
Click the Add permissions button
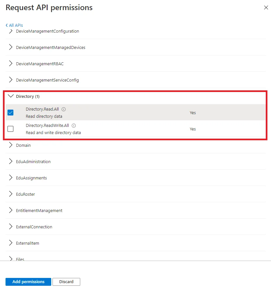[28, 282]
